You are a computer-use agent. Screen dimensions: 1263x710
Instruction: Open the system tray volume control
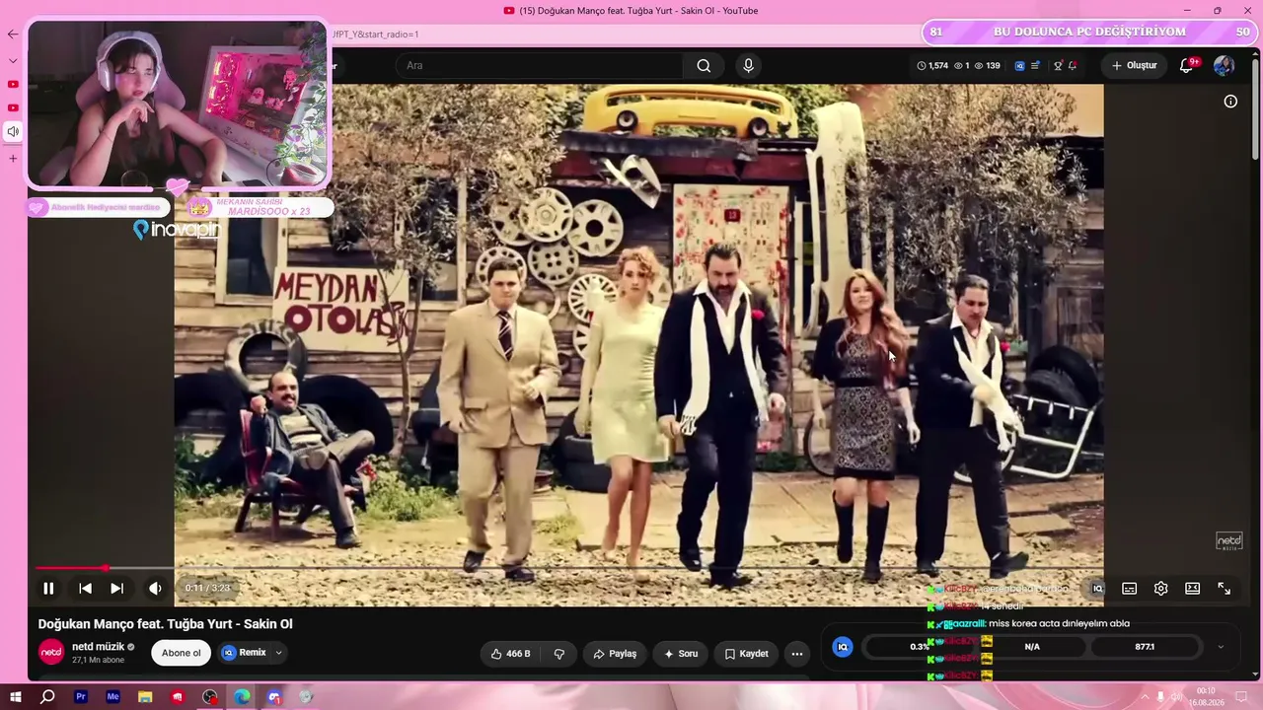pos(1177,697)
